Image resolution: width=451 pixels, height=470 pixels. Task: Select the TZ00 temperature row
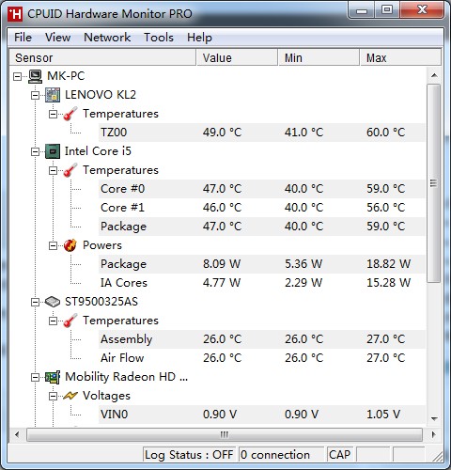tap(262, 133)
